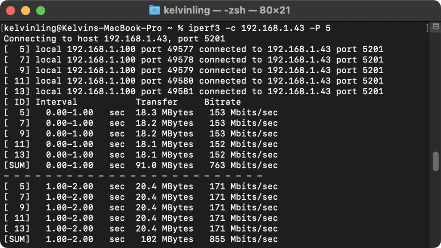Image resolution: width=441 pixels, height=248 pixels.
Task: Click the home folder proxy icon in title bar
Action: tap(154, 10)
